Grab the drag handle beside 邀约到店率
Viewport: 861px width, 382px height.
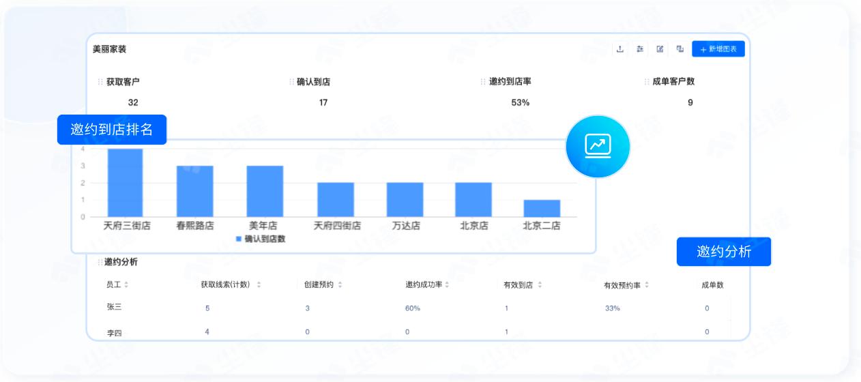pos(483,82)
